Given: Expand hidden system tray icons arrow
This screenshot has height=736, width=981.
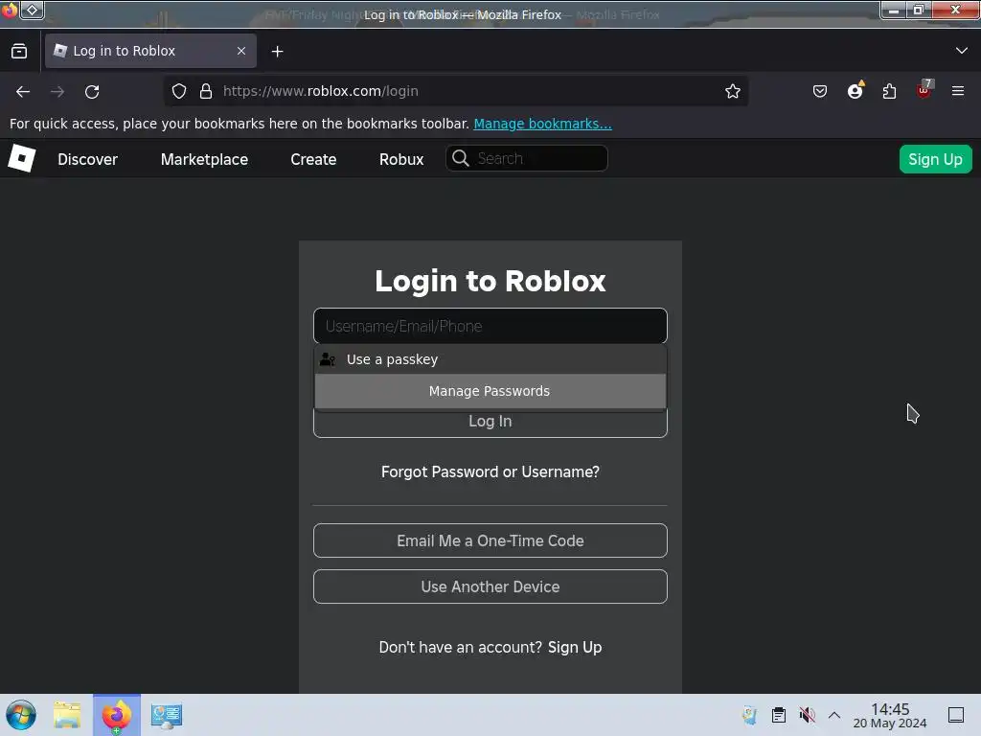Looking at the screenshot, I should pos(834,715).
